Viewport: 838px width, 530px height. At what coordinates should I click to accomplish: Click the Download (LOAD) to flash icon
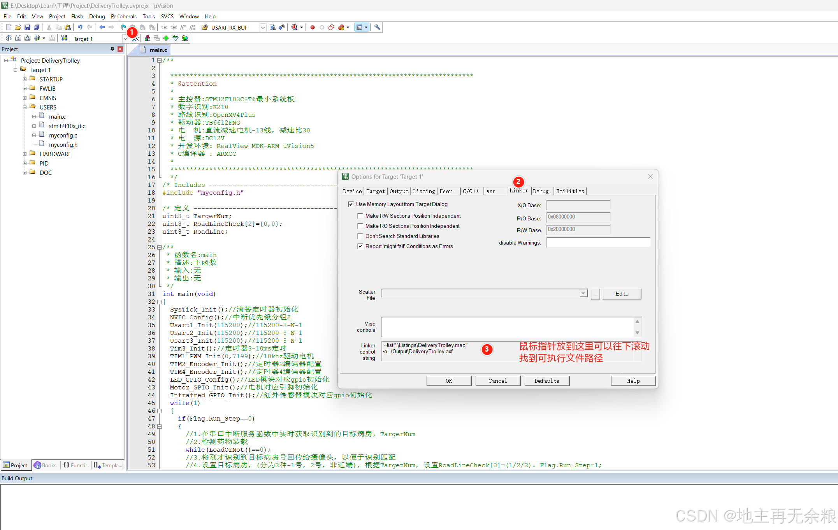pos(64,38)
